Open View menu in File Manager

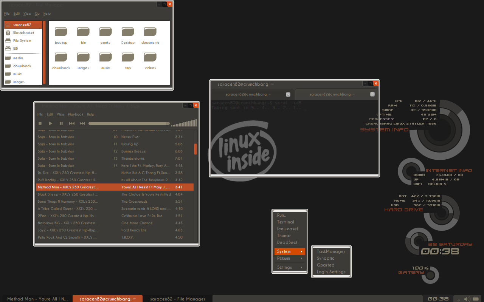click(x=27, y=14)
